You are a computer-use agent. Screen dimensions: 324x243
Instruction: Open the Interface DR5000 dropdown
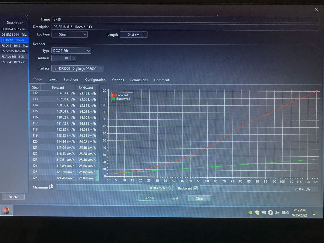pos(78,69)
